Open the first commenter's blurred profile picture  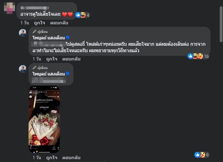pyautogui.click(x=9, y=8)
